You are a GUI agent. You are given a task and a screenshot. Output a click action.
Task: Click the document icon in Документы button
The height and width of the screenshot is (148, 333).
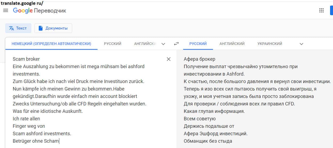41,28
